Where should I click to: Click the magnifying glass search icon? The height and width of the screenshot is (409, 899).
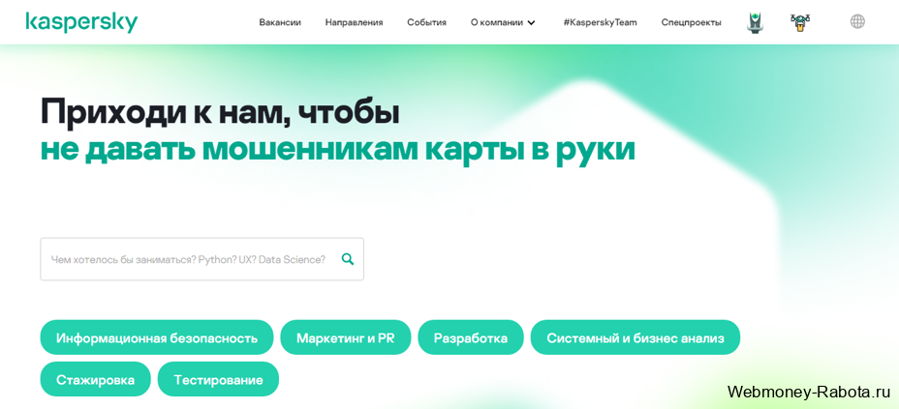[348, 259]
